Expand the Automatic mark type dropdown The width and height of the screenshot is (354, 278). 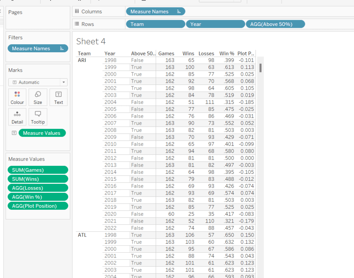63,82
